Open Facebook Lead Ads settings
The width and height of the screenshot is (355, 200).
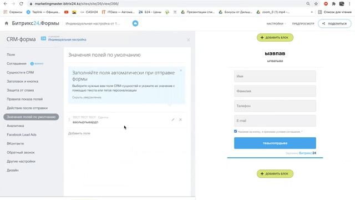click(x=22, y=134)
